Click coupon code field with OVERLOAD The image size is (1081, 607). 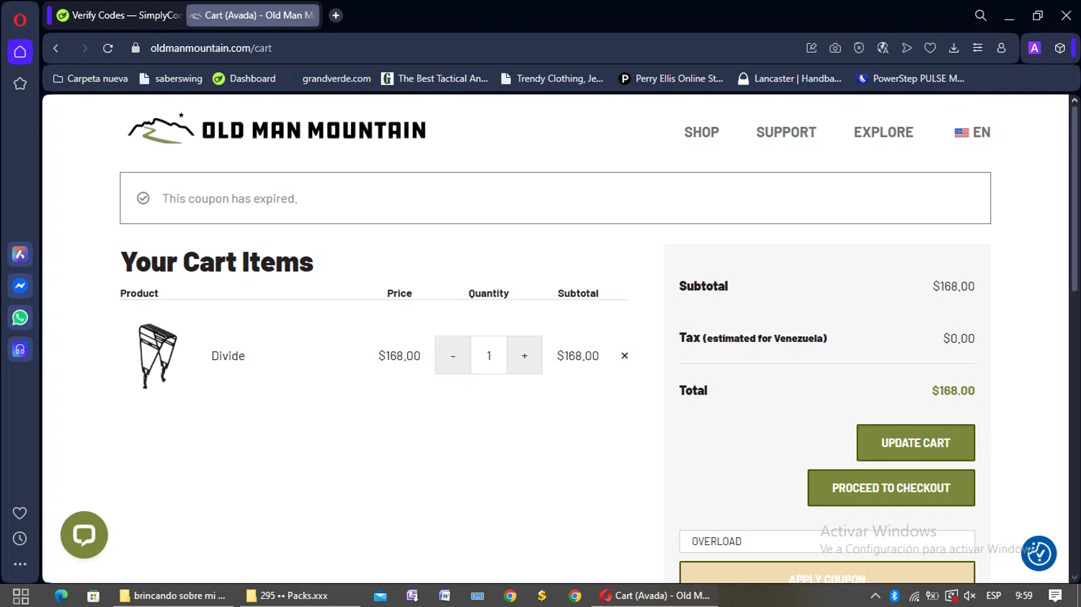(827, 541)
